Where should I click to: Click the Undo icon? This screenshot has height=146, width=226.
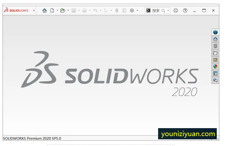point(95,11)
